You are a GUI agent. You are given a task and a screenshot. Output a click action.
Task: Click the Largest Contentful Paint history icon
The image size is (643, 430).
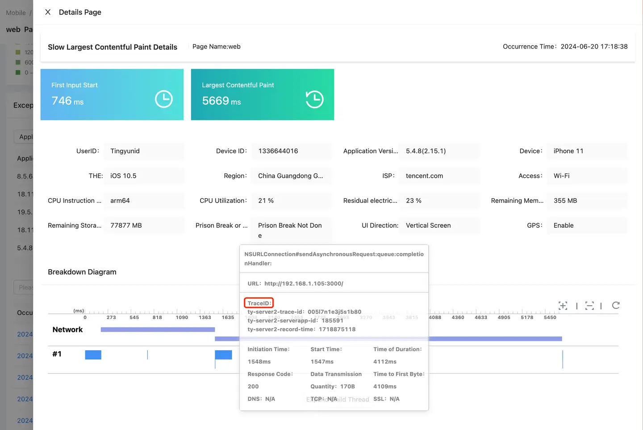click(x=314, y=99)
